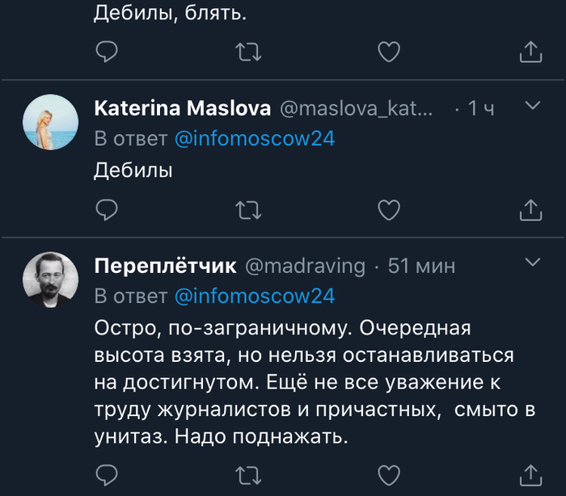Share the topmost tweet
566x496 pixels.
tap(528, 53)
